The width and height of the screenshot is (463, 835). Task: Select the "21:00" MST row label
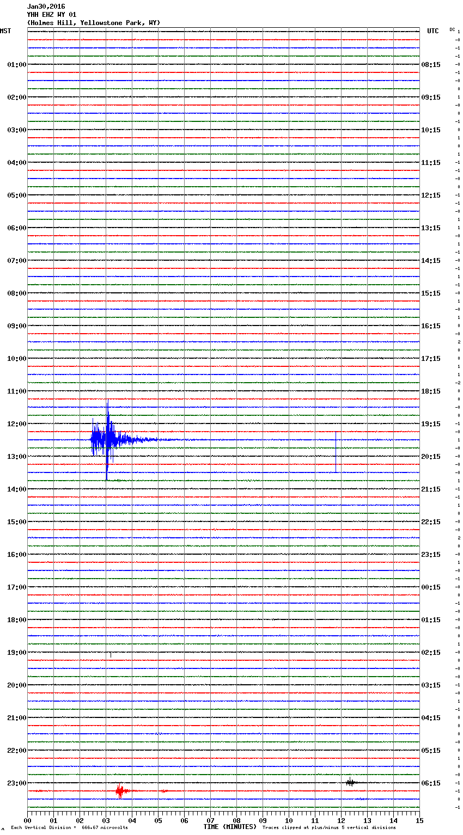pos(16,718)
